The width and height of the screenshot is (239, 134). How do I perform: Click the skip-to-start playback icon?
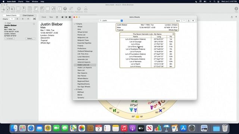[x=66, y=17]
